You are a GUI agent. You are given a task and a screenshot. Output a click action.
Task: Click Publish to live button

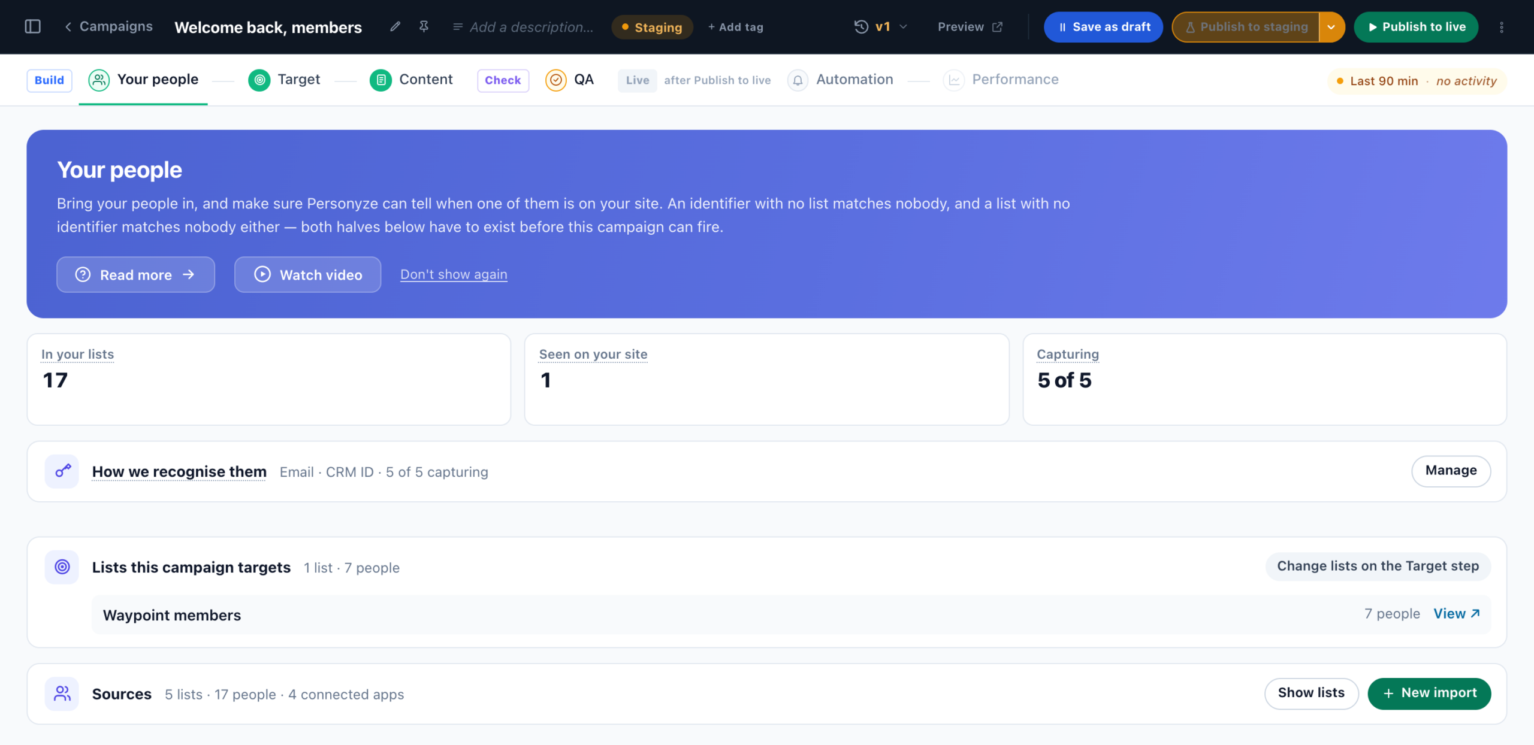click(x=1416, y=27)
